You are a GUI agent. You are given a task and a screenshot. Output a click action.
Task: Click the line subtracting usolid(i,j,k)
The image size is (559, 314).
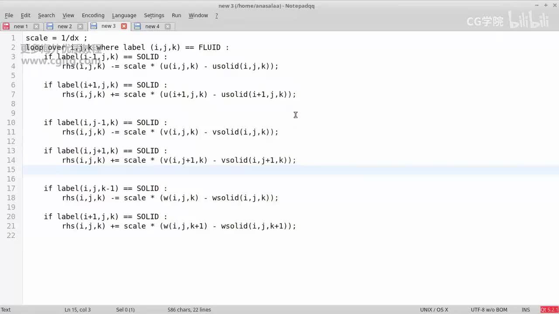170,66
